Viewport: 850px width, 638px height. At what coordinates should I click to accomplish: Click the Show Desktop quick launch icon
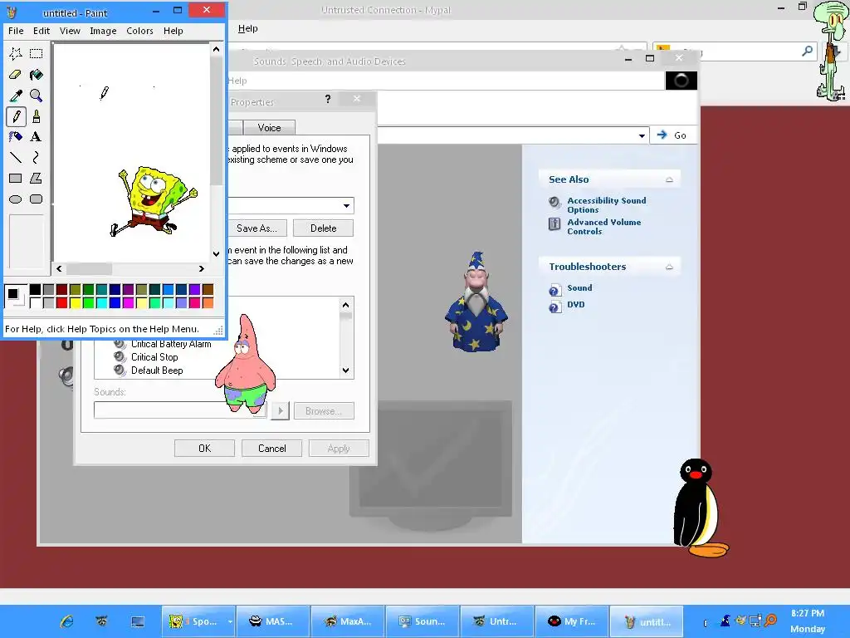(x=138, y=621)
